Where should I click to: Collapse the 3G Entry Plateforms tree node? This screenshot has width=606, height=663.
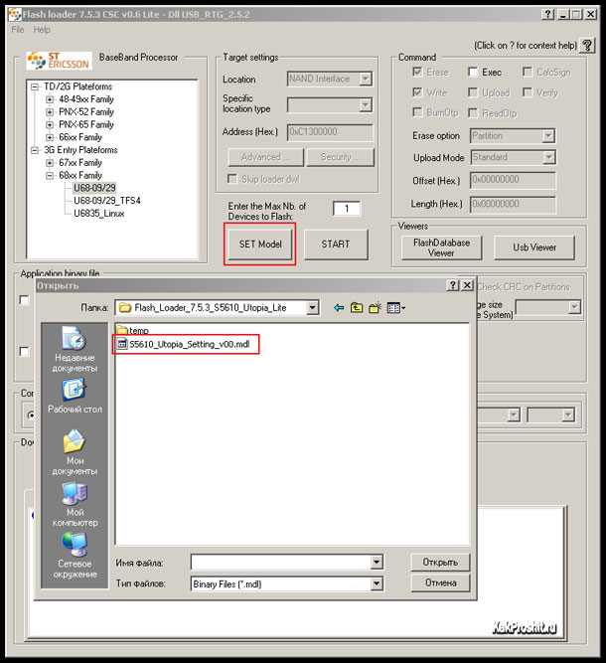(x=36, y=150)
